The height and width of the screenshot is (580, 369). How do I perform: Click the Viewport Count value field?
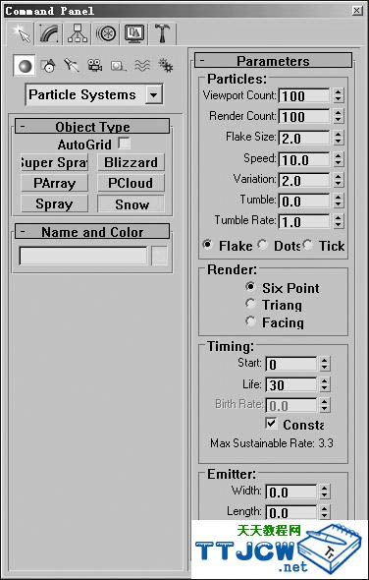click(x=303, y=96)
